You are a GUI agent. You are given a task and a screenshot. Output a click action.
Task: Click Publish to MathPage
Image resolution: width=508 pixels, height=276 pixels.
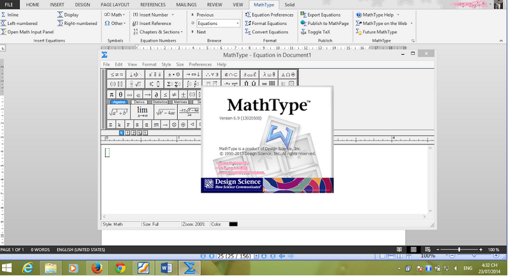pyautogui.click(x=324, y=24)
